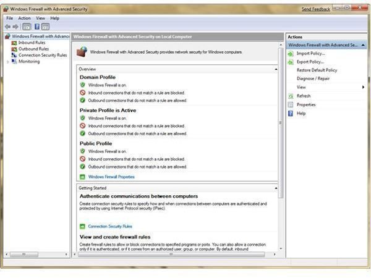Open the Connection Security Rules link
371x278 pixels.
click(110, 227)
